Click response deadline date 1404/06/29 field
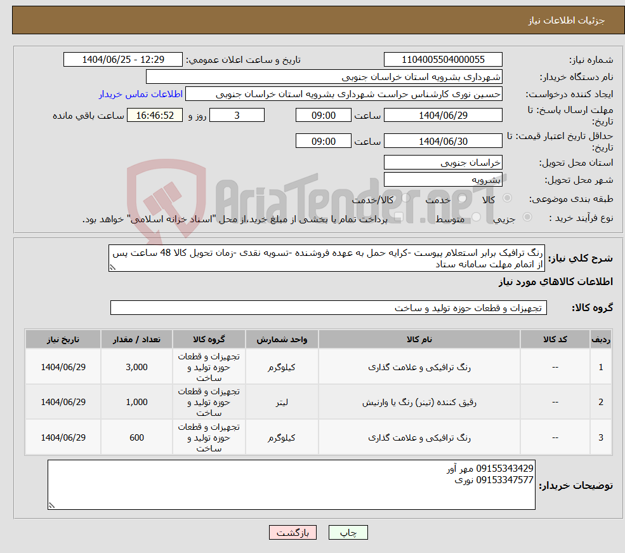Viewport: 625px width, 553px height. 443,115
